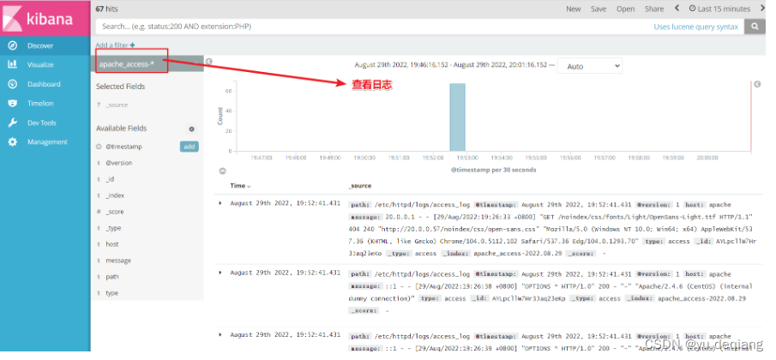This screenshot has width=776, height=360.
Task: Open the Auto interval dropdown
Action: [x=589, y=66]
